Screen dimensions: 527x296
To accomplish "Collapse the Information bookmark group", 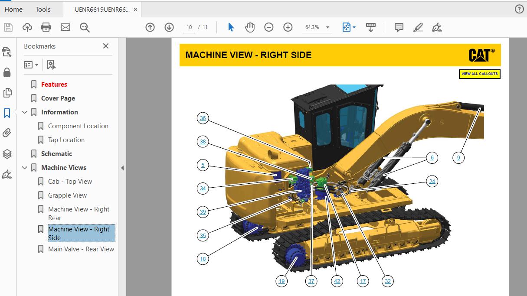I will pyautogui.click(x=25, y=112).
